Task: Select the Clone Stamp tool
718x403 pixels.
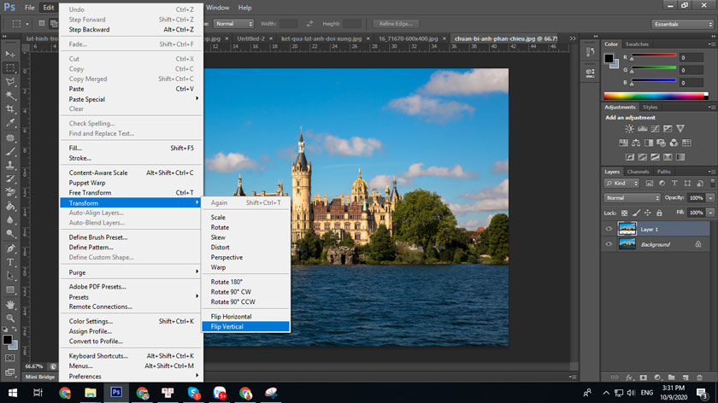Action: coord(10,165)
